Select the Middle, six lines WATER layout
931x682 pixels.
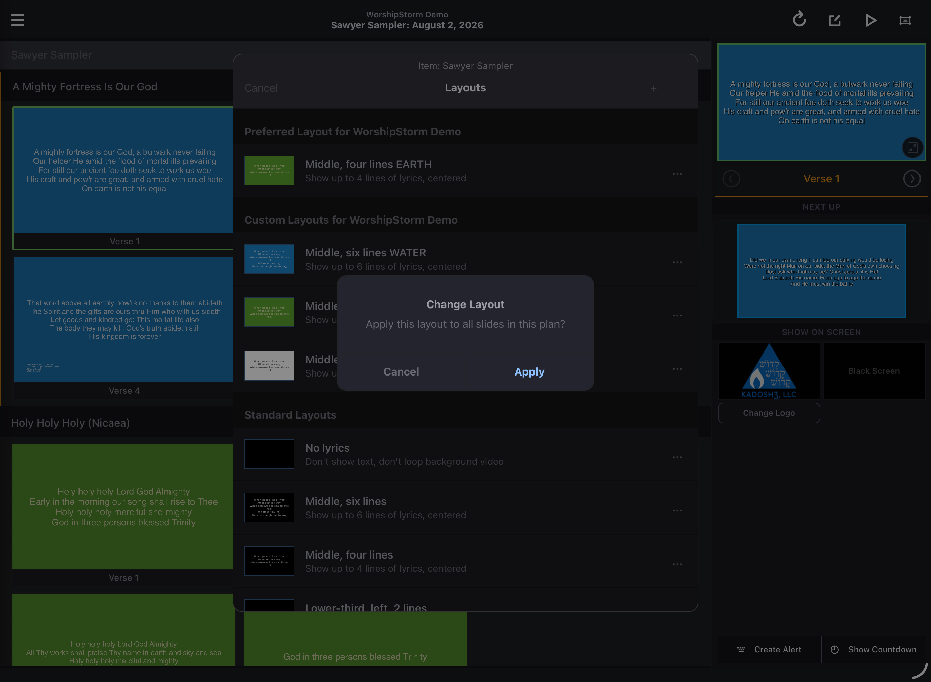465,259
